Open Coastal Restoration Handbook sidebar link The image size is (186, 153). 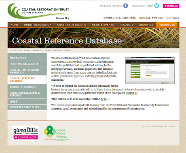pos(27,71)
